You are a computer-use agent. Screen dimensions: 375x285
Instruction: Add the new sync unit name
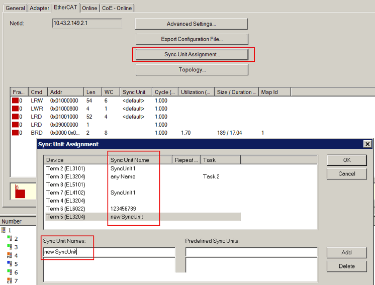click(346, 252)
